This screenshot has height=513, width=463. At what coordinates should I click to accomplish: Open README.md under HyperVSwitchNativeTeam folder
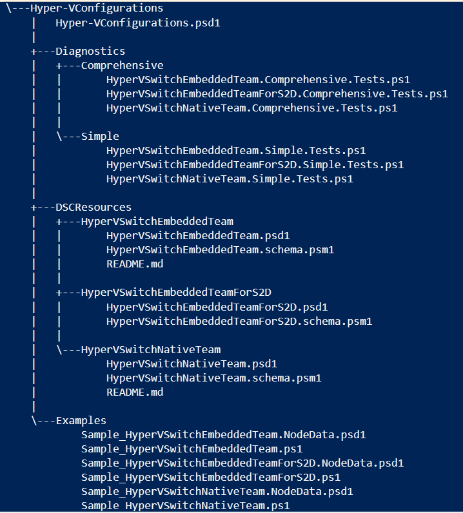(x=135, y=392)
